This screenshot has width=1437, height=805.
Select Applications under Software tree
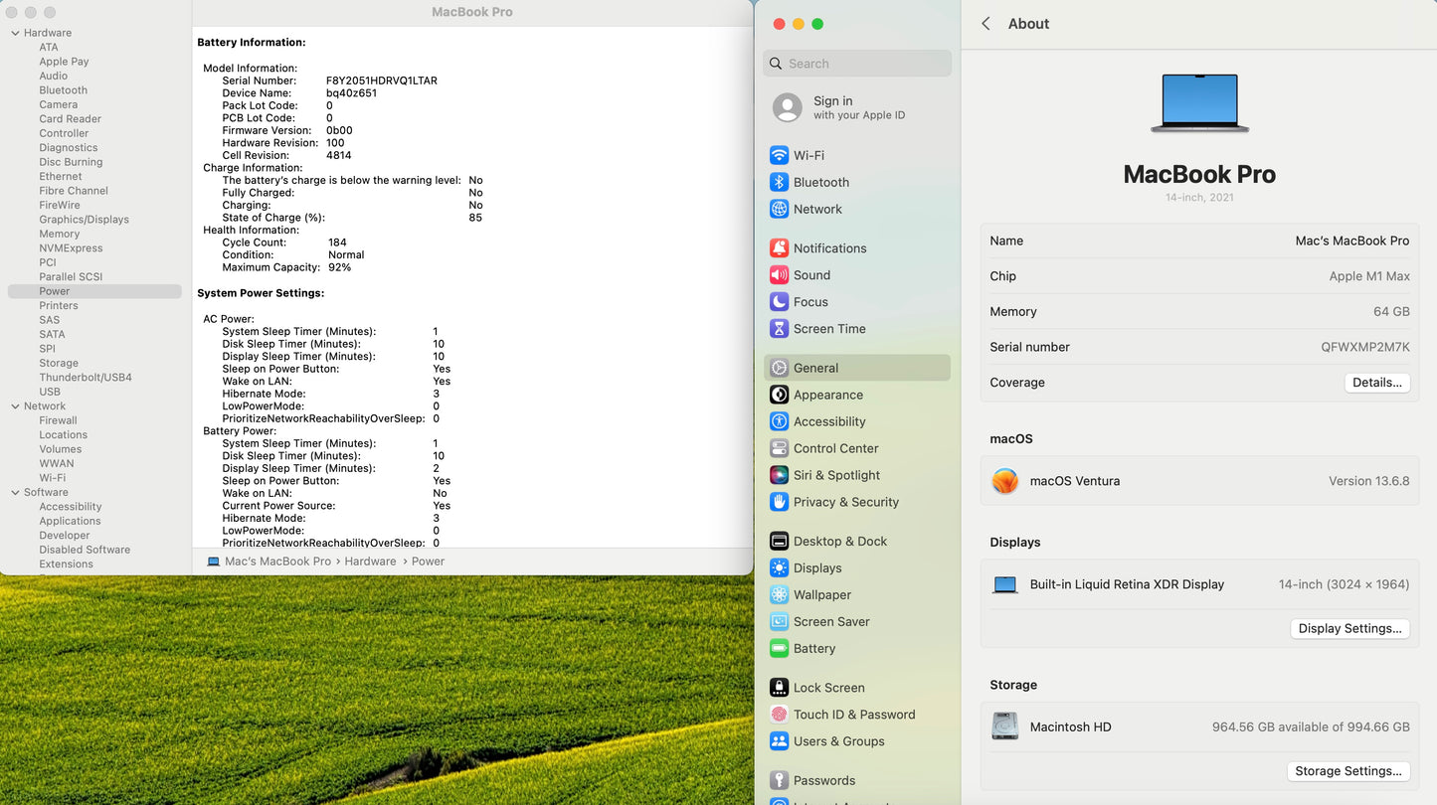click(70, 521)
